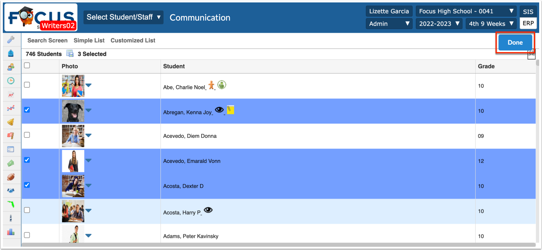Expand photo arrow for Adams, Peter Kavinsky
The width and height of the screenshot is (542, 250).
pos(89,235)
